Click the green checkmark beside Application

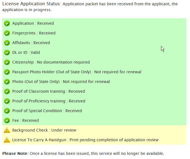coord(7,24)
